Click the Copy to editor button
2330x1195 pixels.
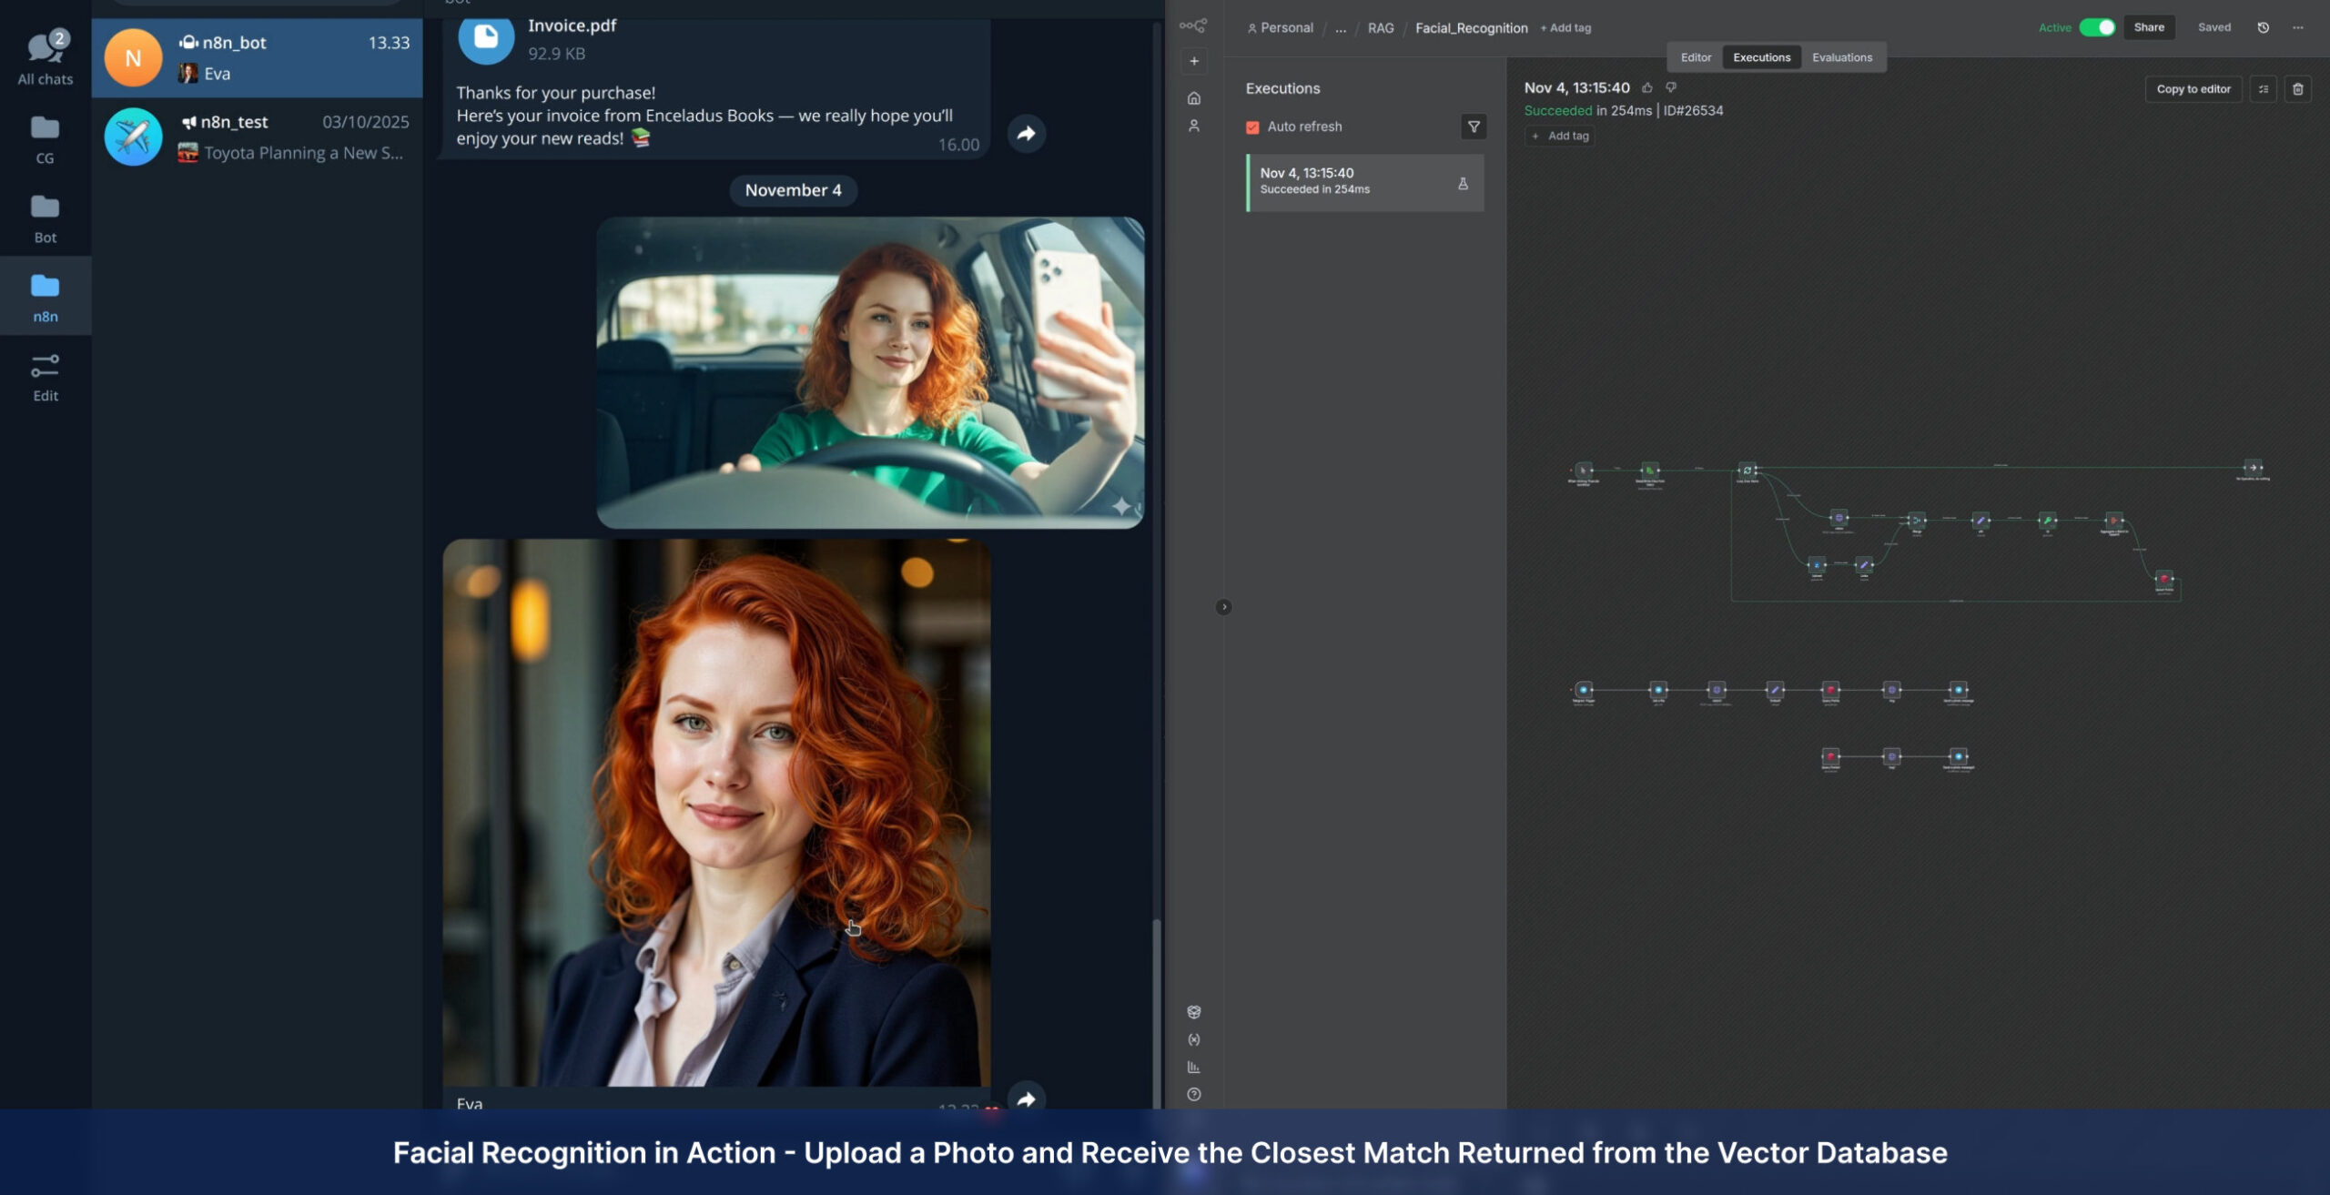(x=2193, y=89)
